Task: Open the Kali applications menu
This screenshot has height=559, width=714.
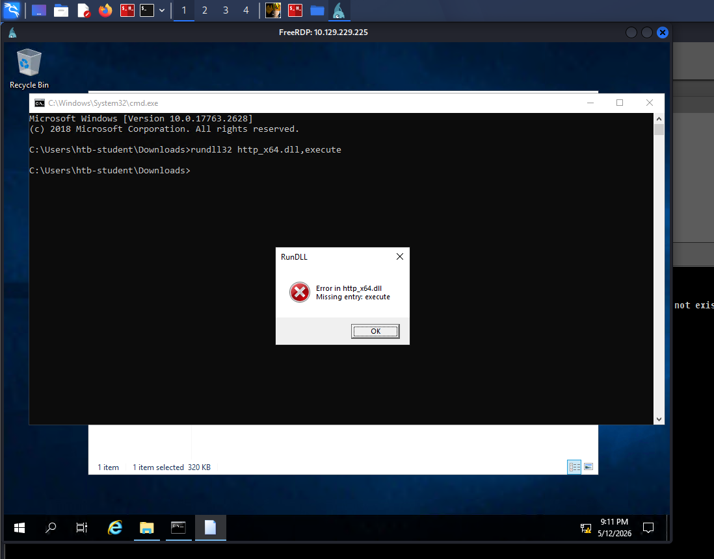Action: [12, 10]
